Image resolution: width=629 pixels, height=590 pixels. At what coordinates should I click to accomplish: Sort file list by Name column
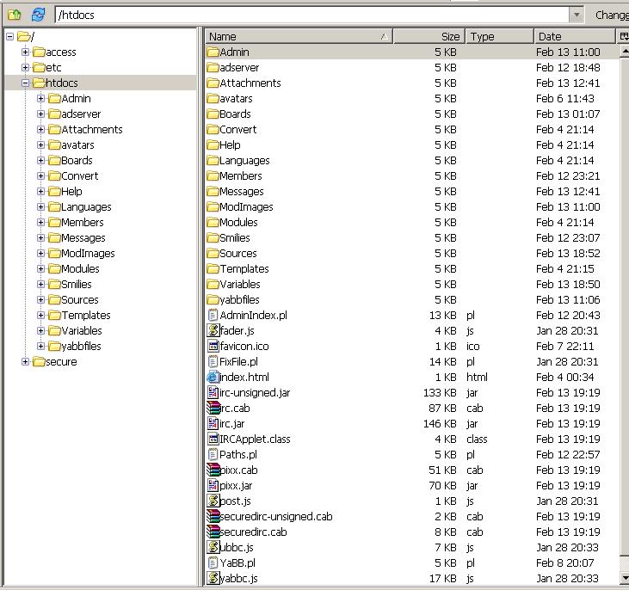point(299,36)
